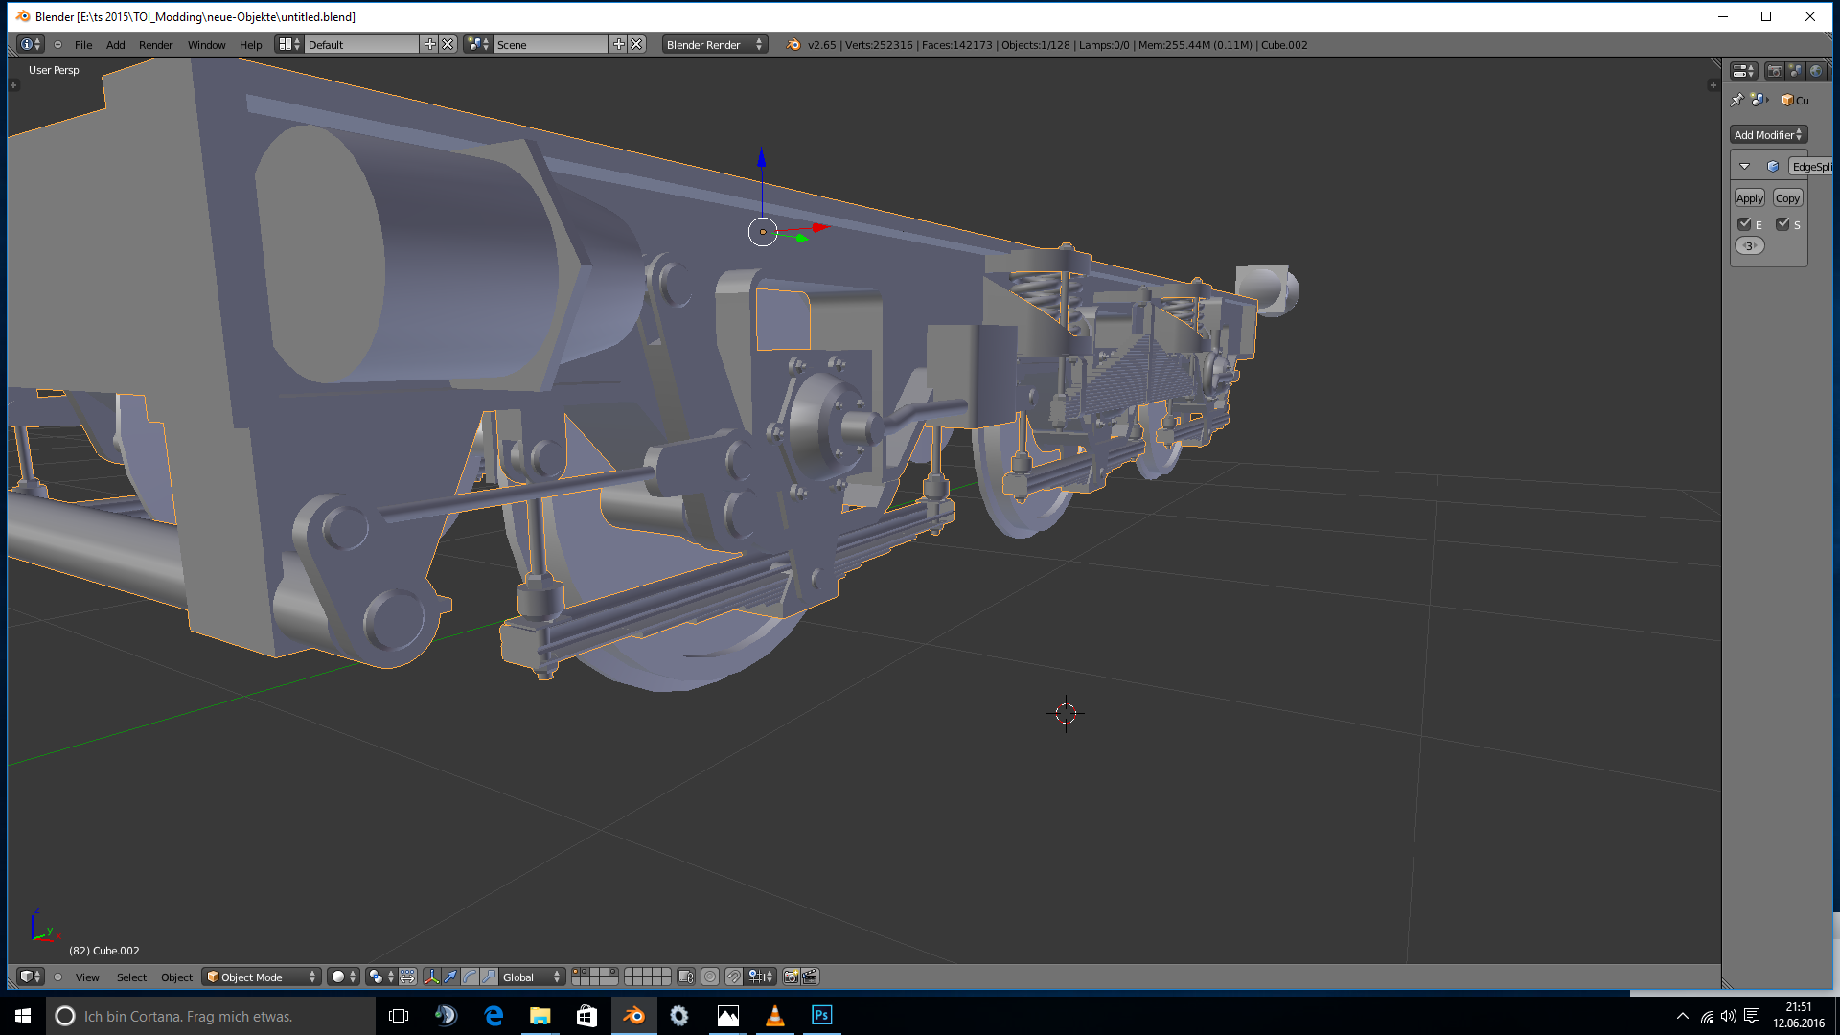Viewport: 1840px width, 1035px height.
Task: Open the Select menu in viewport header
Action: coord(131,977)
